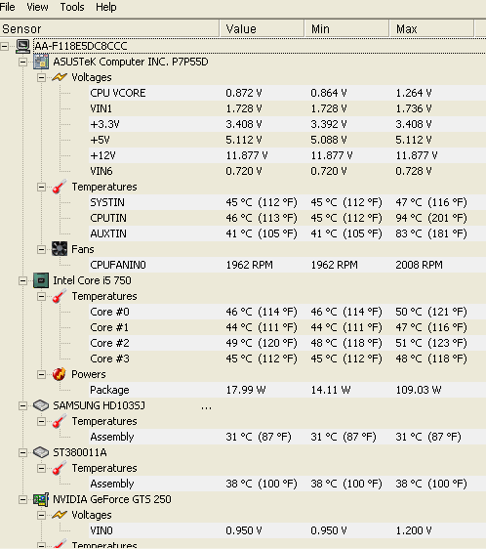Select the +5V voltage row

coord(287,140)
